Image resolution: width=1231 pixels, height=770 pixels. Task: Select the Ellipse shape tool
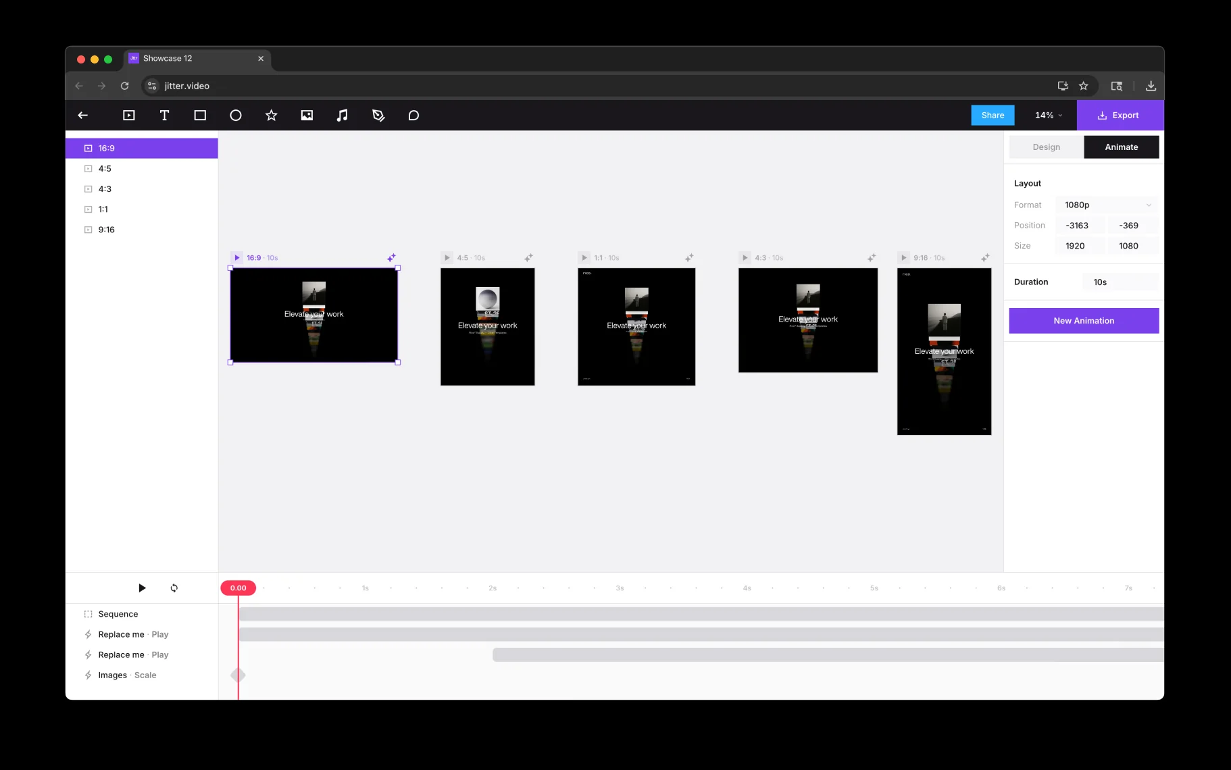[x=236, y=115]
